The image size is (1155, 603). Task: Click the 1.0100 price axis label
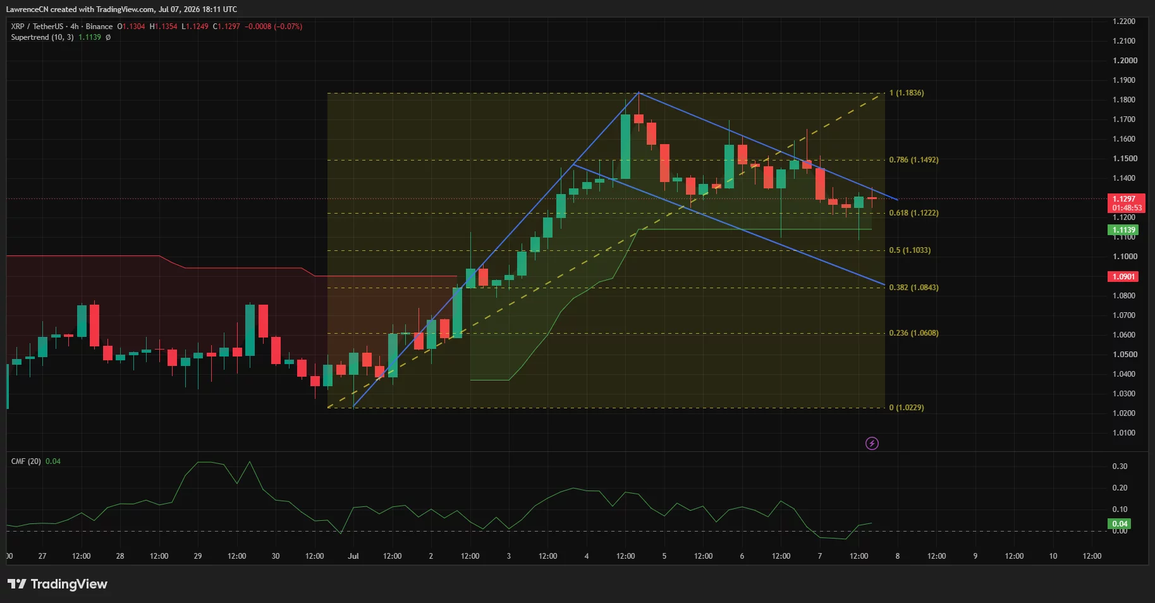(x=1124, y=433)
